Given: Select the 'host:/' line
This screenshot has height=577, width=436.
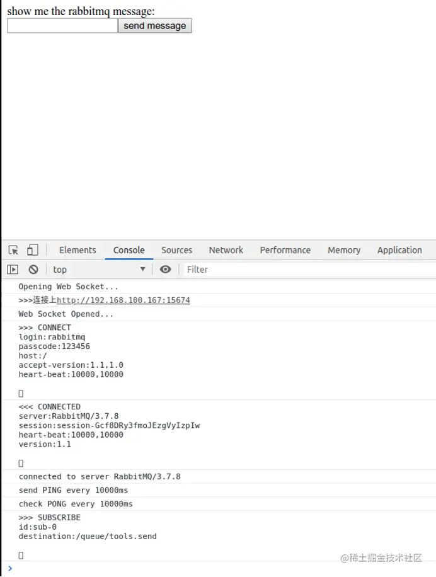Looking at the screenshot, I should click(x=33, y=356).
